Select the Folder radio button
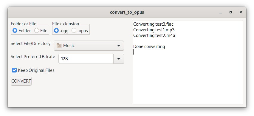This screenshot has height=116, width=254. (15, 30)
